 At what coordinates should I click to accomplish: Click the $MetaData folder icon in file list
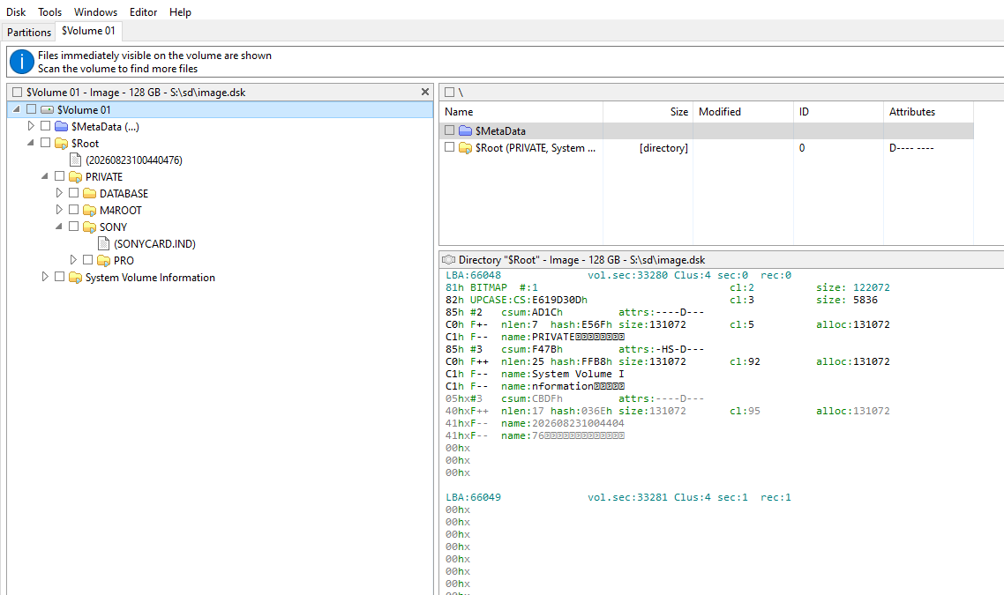coord(466,130)
